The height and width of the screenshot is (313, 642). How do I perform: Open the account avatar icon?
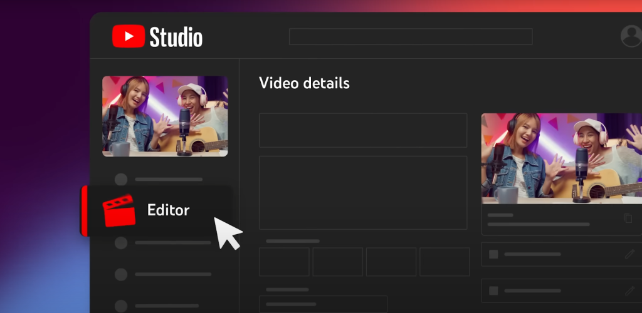pos(631,36)
